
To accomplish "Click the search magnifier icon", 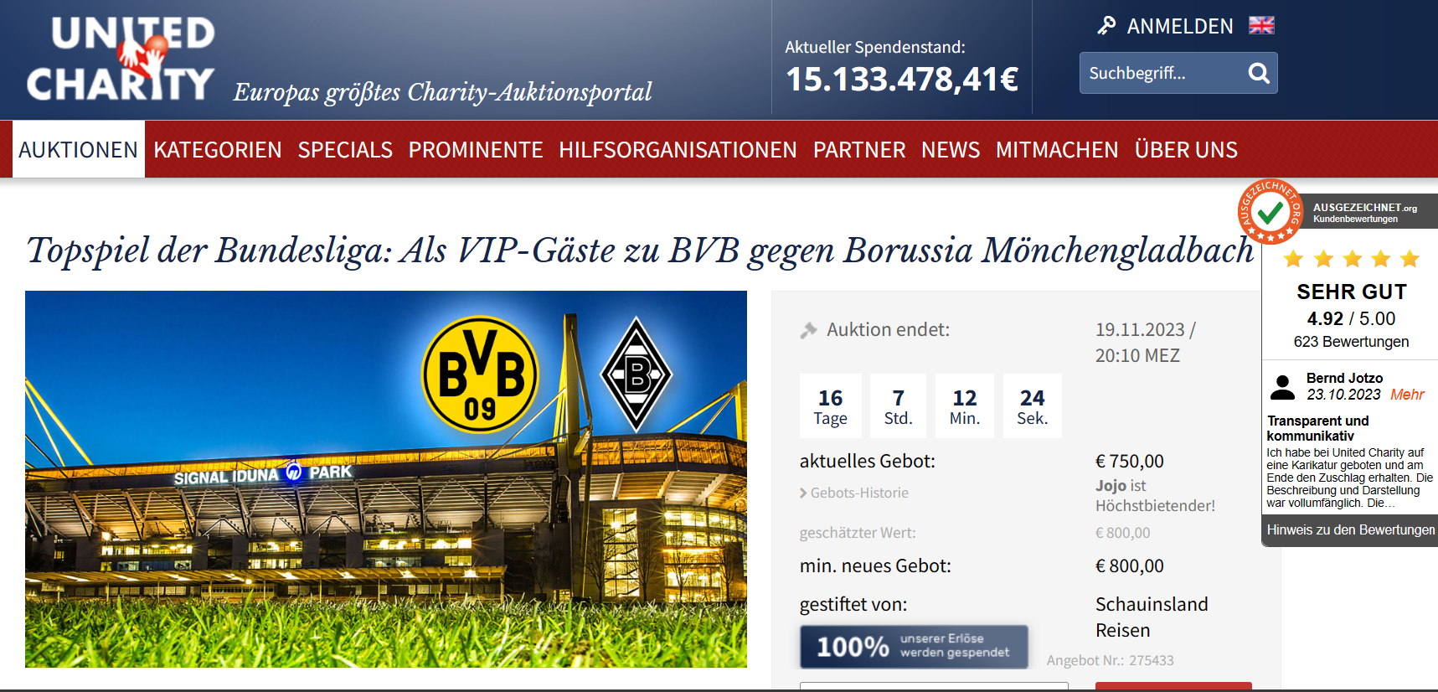I will 1259,73.
